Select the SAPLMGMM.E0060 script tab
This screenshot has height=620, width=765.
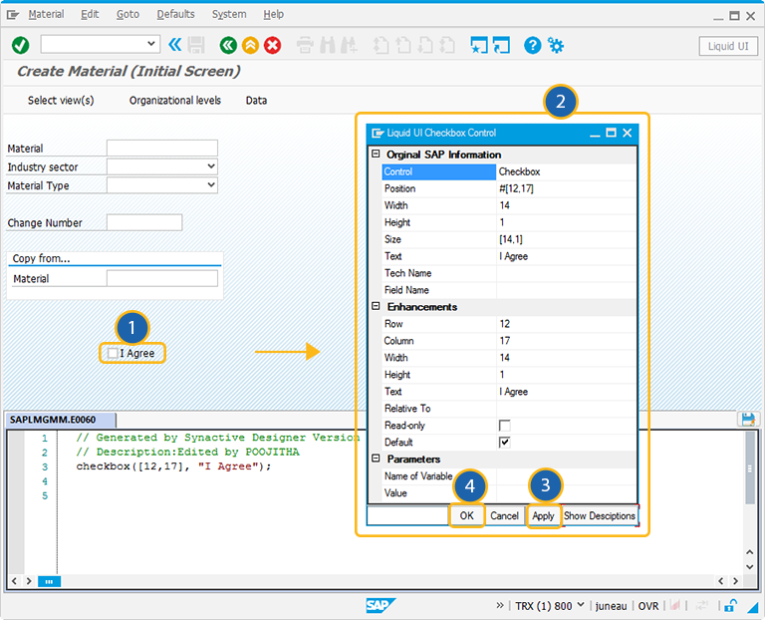(x=61, y=420)
